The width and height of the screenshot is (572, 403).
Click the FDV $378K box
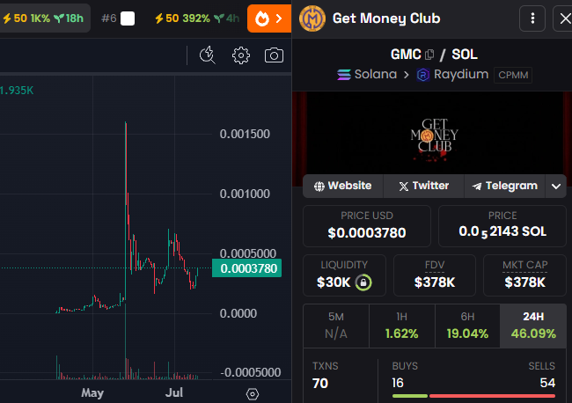[x=435, y=275]
